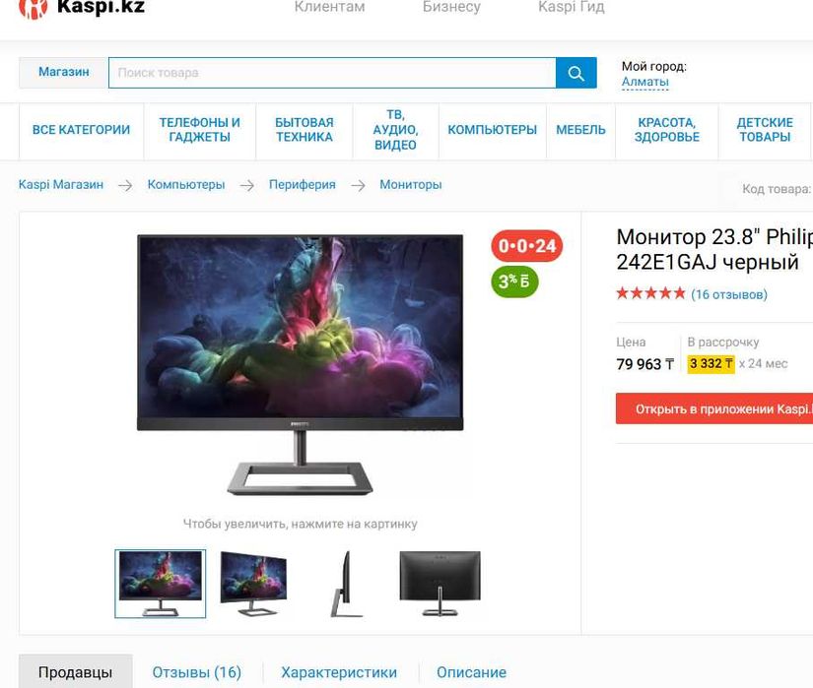The image size is (813, 688).
Task: Go to the Периферия breadcrumb
Action: [x=302, y=185]
